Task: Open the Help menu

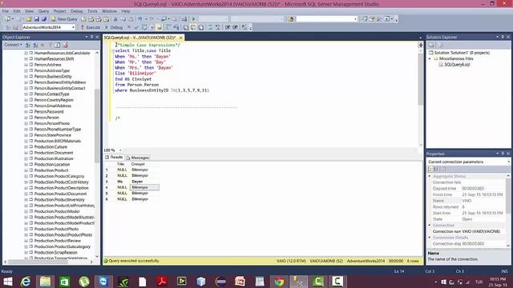Action: (x=126, y=11)
